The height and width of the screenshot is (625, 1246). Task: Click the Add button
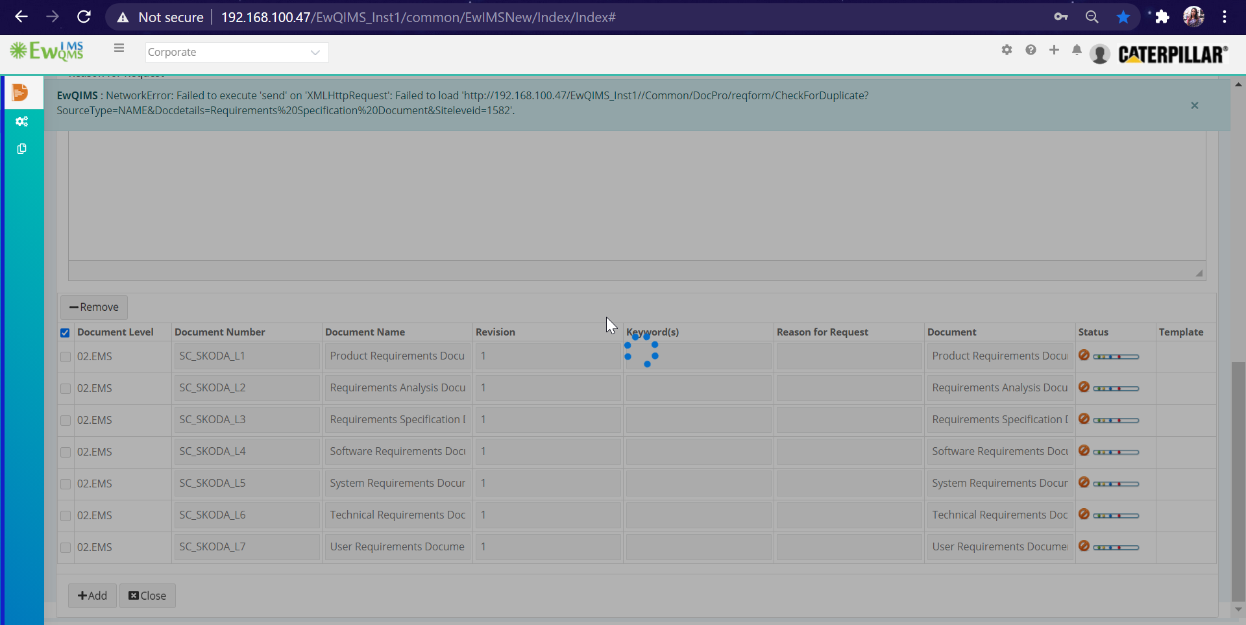pyautogui.click(x=92, y=596)
